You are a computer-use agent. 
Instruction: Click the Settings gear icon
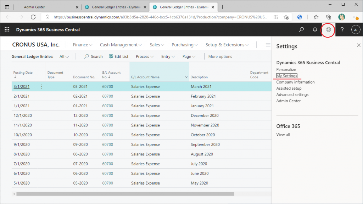coord(329,30)
